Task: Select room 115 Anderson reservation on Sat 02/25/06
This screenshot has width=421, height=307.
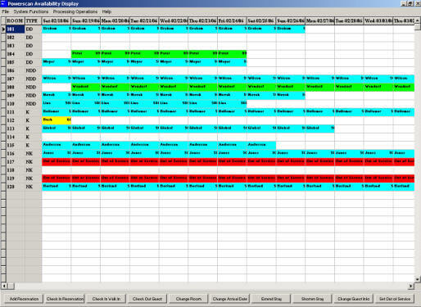Action: coord(261,146)
